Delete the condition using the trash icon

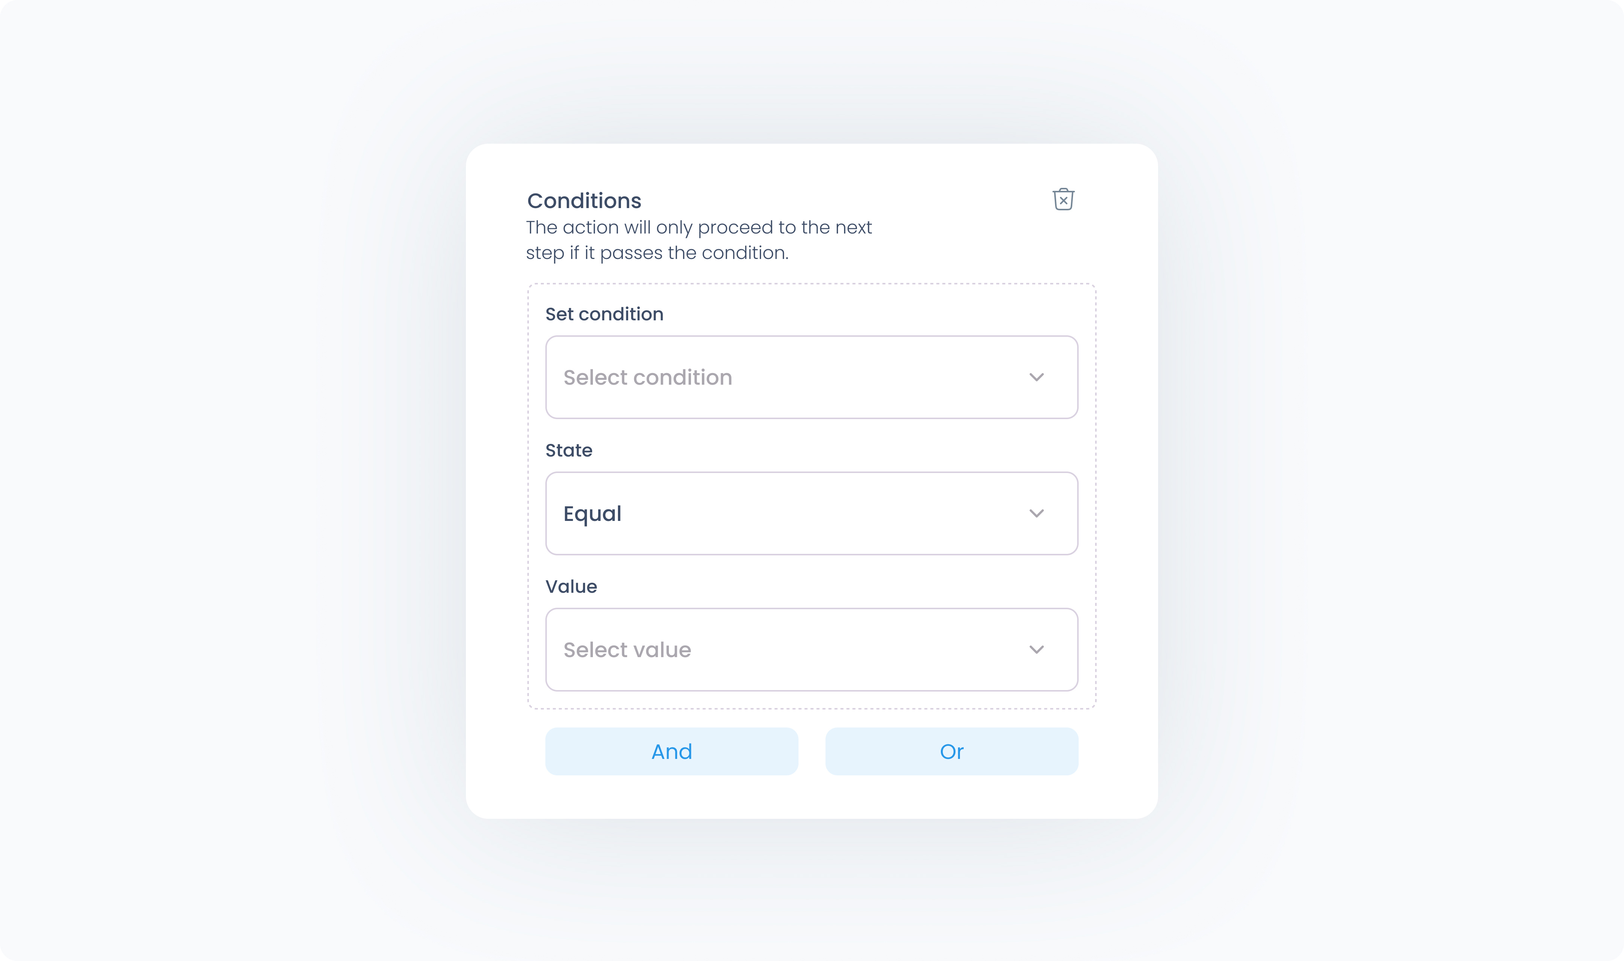pos(1063,199)
